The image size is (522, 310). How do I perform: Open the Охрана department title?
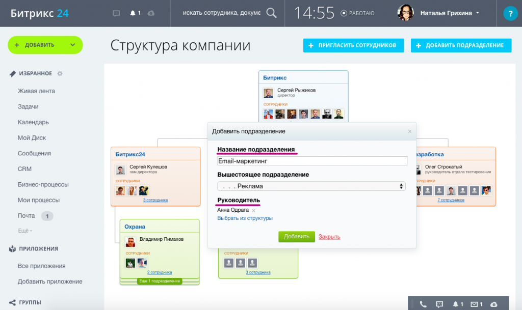click(x=135, y=227)
